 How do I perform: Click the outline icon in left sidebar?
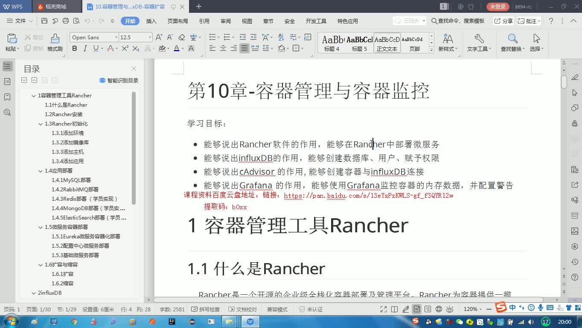coord(7,66)
